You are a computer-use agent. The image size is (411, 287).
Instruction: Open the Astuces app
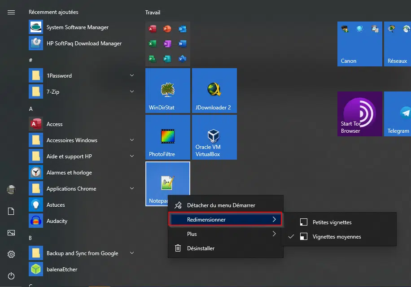pyautogui.click(x=81, y=205)
